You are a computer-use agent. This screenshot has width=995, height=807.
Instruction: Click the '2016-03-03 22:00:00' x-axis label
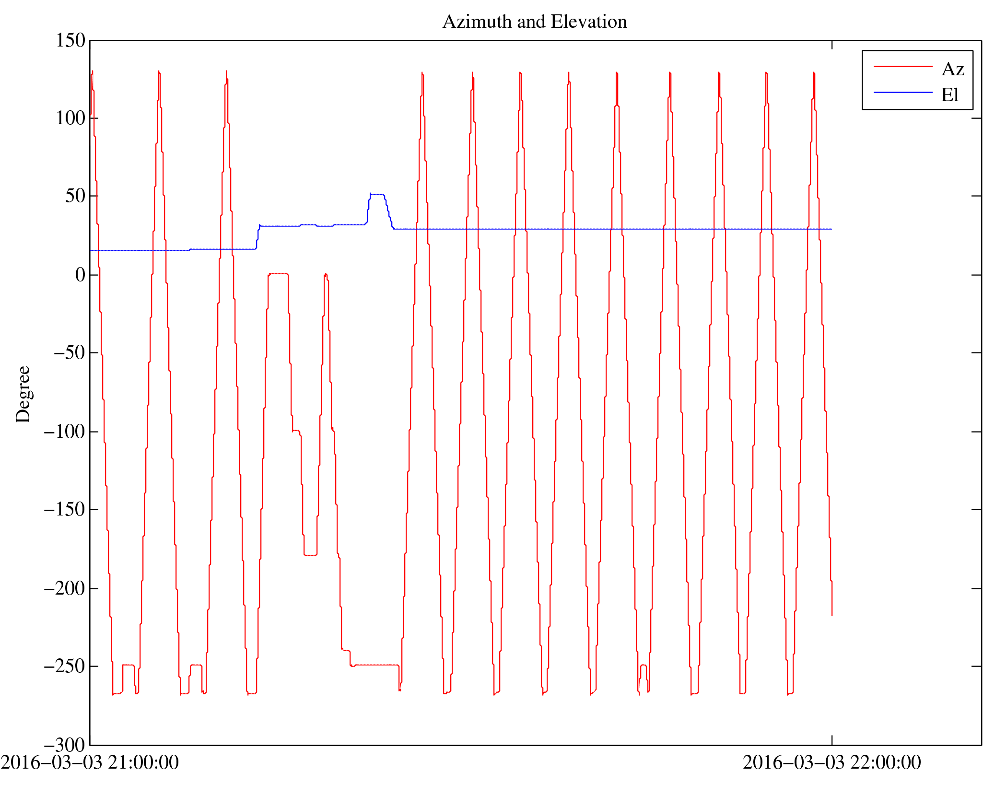[x=831, y=763]
